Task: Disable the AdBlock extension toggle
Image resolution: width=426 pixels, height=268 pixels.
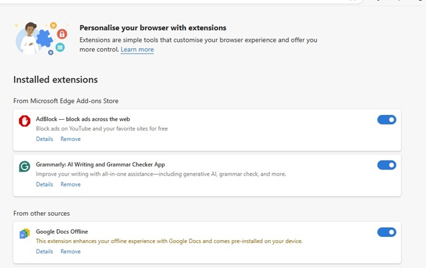Action: click(386, 120)
